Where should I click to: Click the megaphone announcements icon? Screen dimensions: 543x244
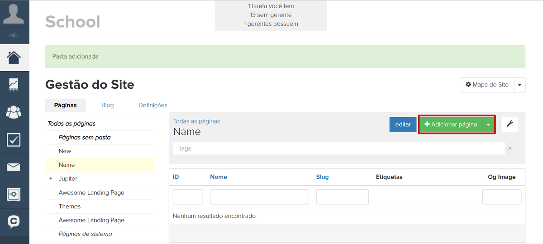14,36
